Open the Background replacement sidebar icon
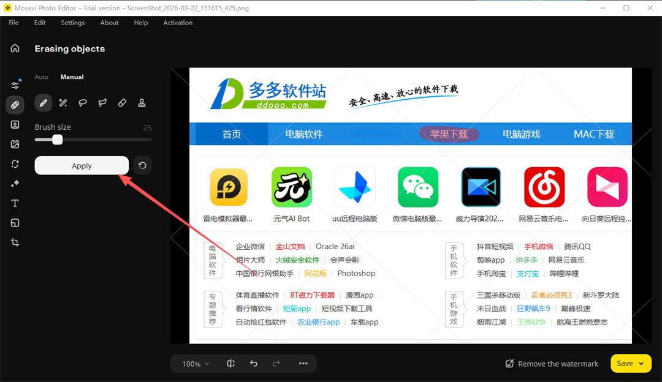 coord(15,144)
